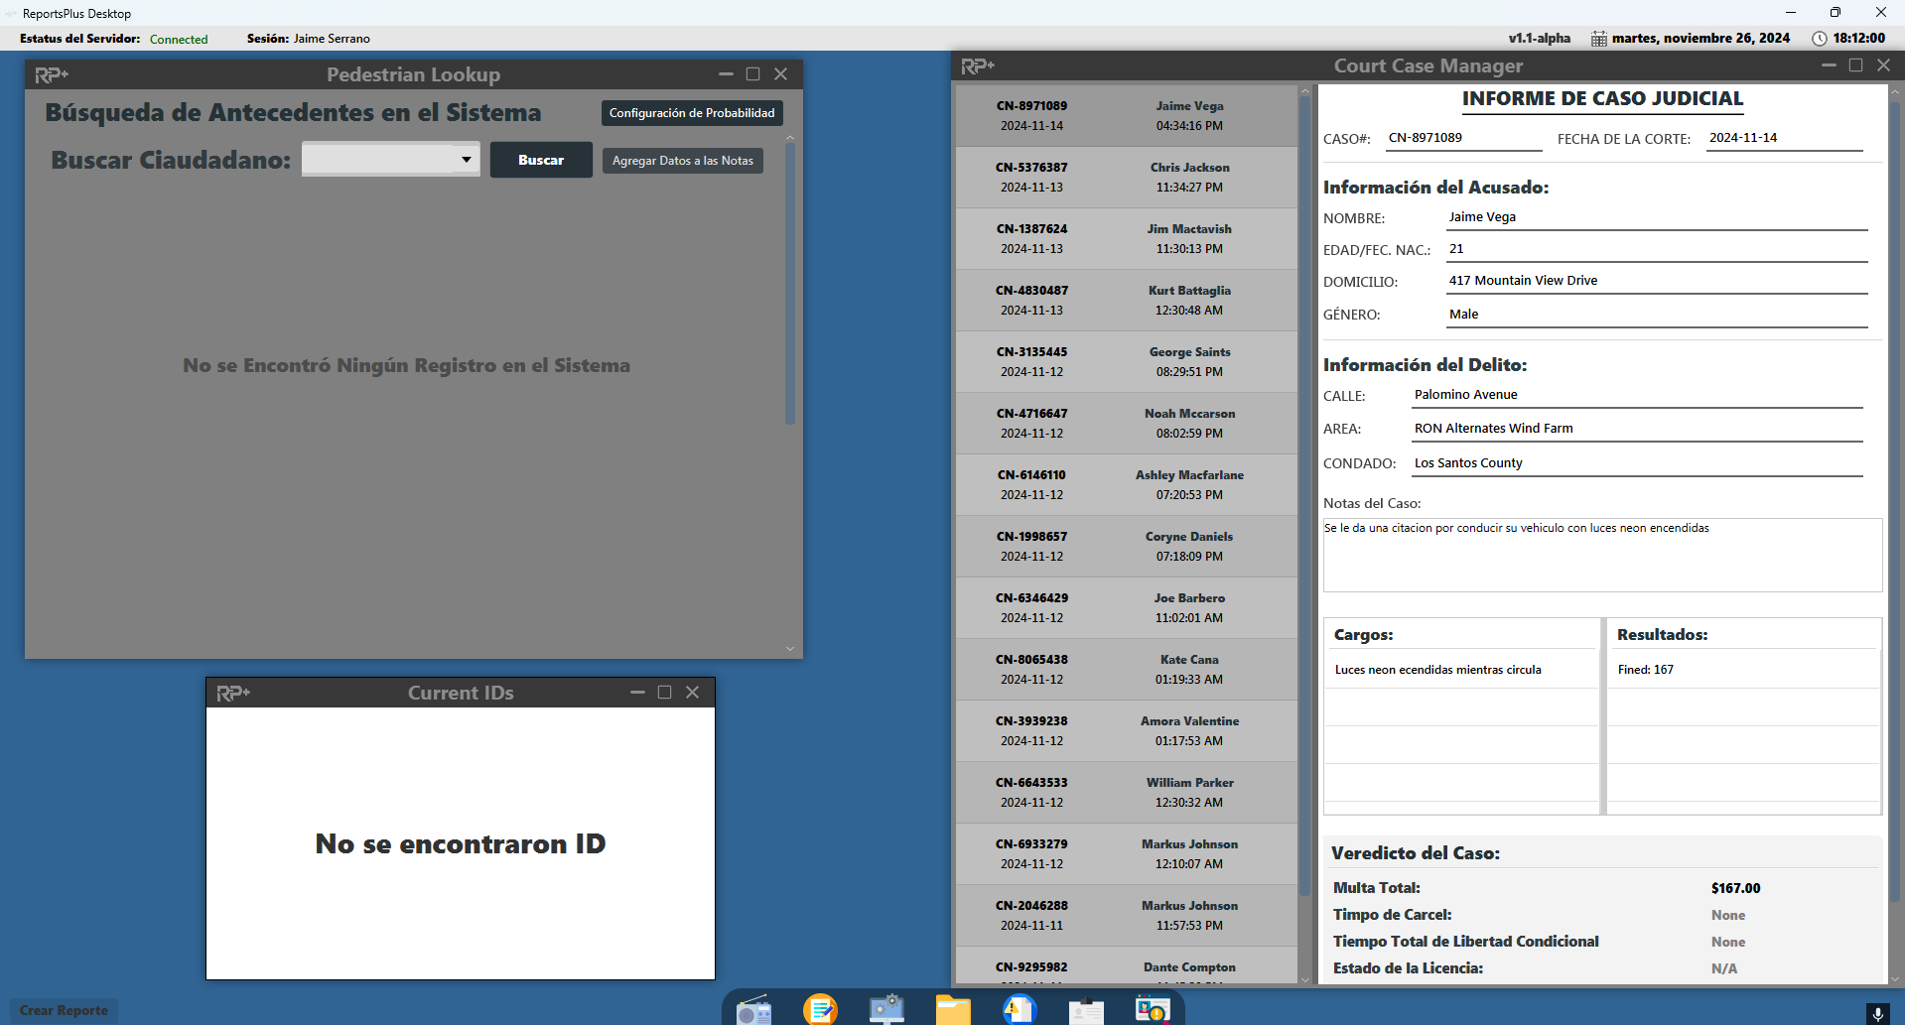The width and height of the screenshot is (1905, 1025).
Task: Click the microphone icon in bottom corner
Action: pyautogui.click(x=1876, y=1012)
